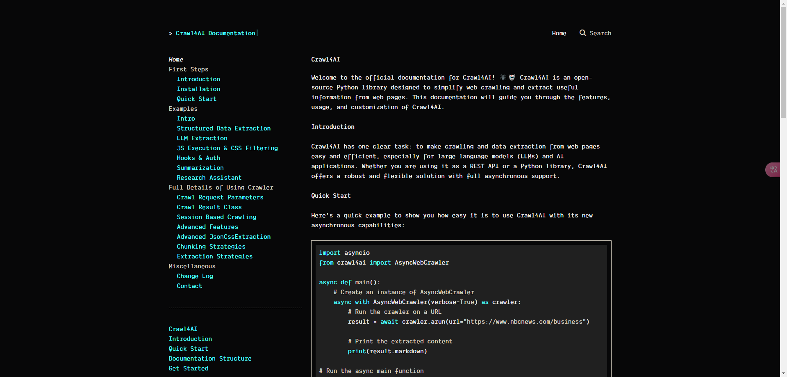Image resolution: width=787 pixels, height=377 pixels.
Task: Open the LLM Extraction example
Action: pos(202,138)
